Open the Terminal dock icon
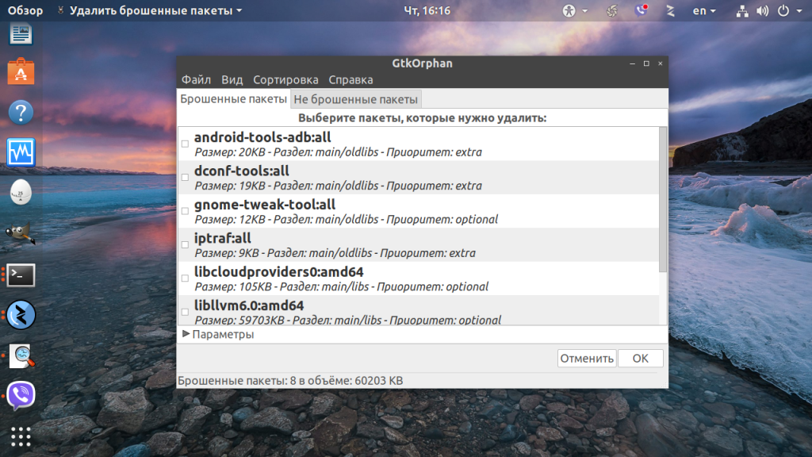The height and width of the screenshot is (457, 812). (21, 275)
